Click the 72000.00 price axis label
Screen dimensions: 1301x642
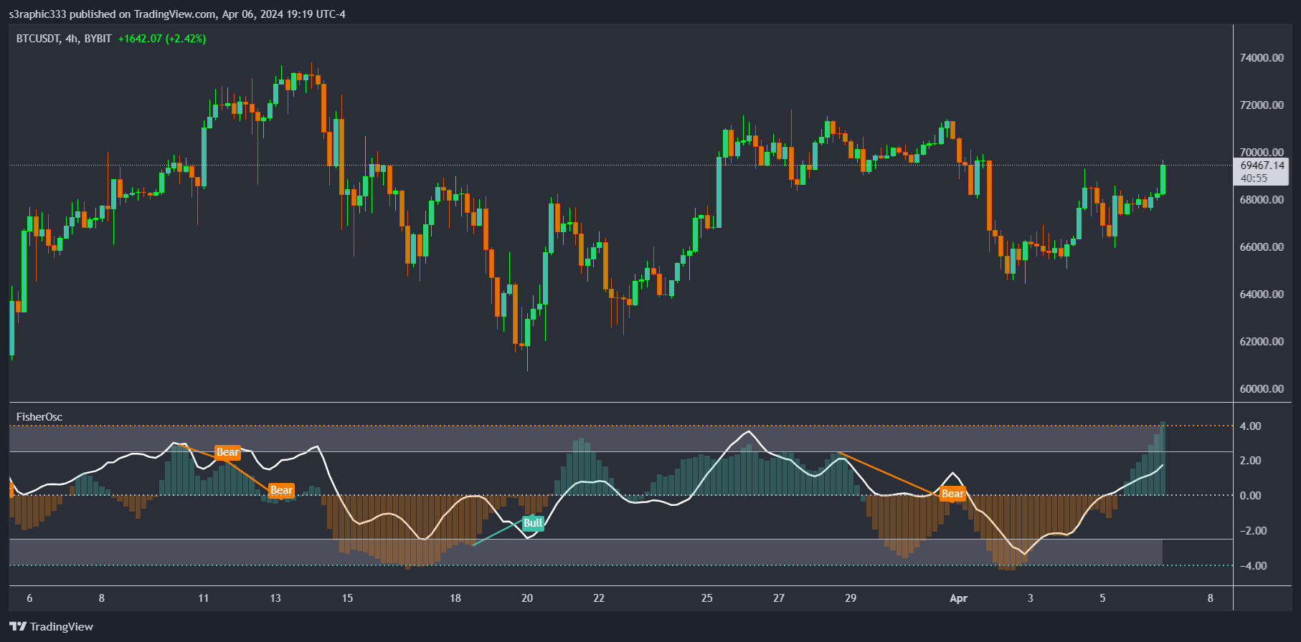tap(1262, 105)
